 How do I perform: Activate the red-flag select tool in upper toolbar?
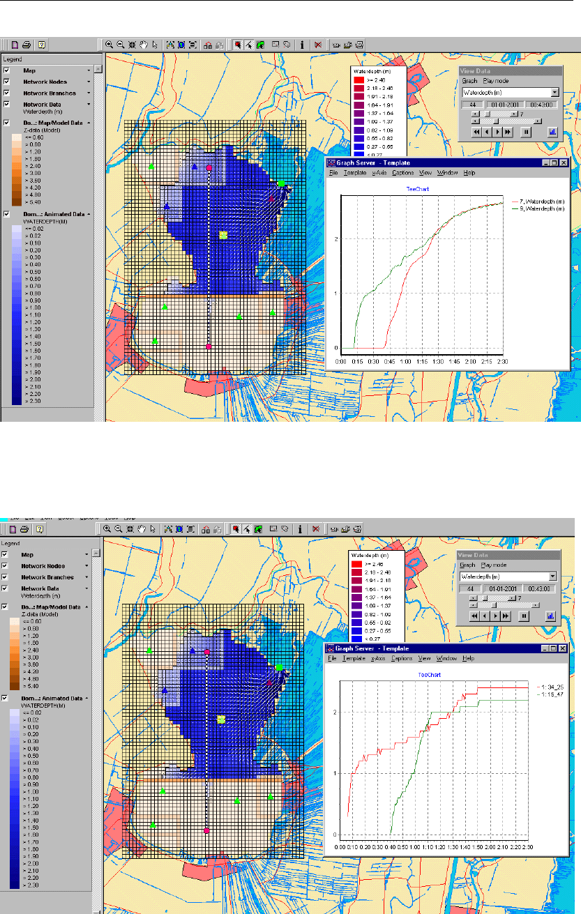[x=238, y=43]
